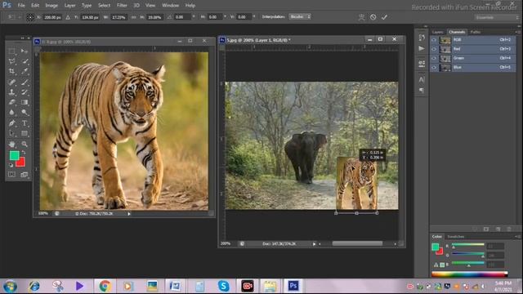Hide the Red channel eye icon
Image resolution: width=523 pixels, height=294 pixels.
pos(434,49)
